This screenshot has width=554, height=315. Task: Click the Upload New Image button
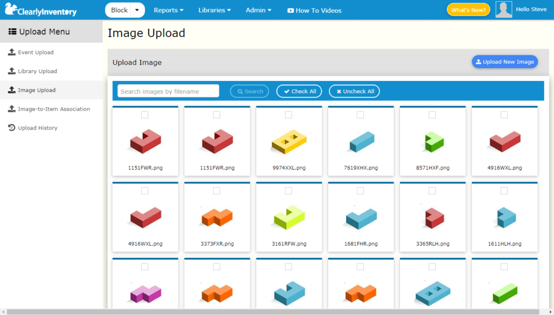(505, 62)
